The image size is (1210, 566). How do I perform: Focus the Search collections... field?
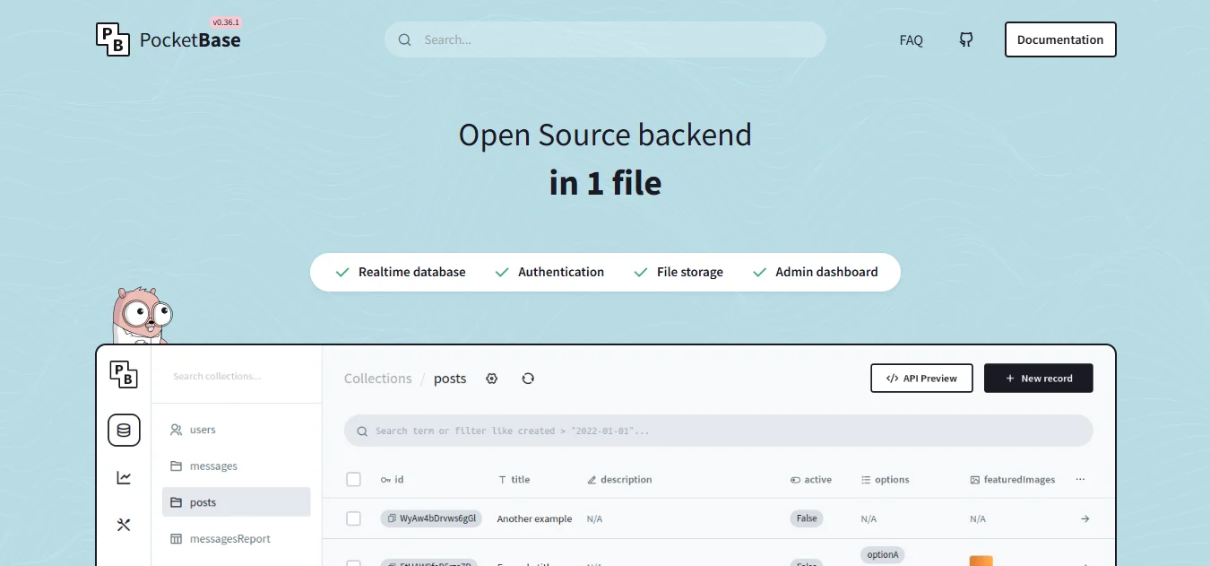237,376
